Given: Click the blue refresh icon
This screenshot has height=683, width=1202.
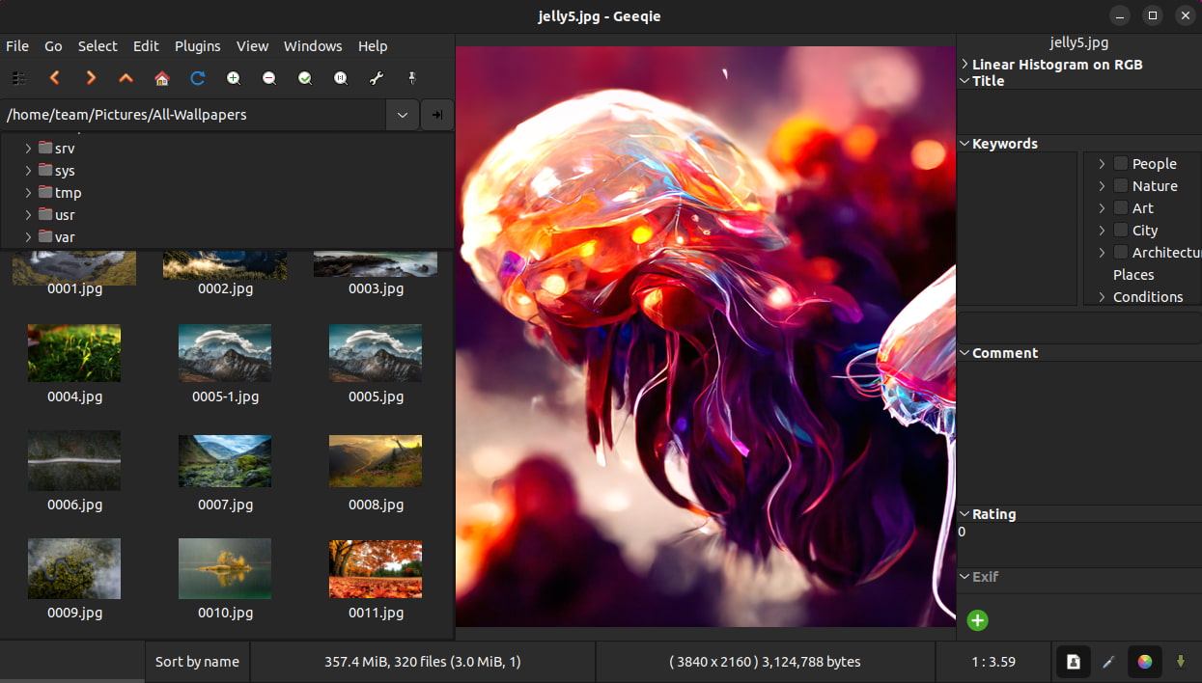Looking at the screenshot, I should point(198,78).
